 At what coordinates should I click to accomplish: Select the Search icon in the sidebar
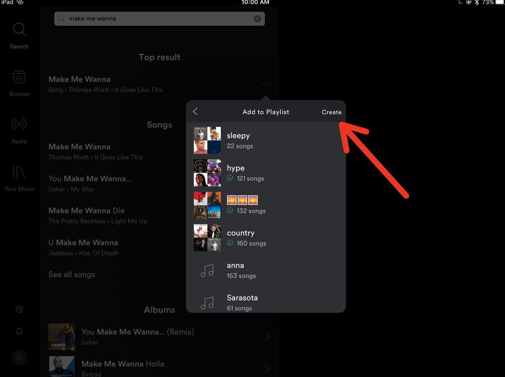pyautogui.click(x=19, y=30)
